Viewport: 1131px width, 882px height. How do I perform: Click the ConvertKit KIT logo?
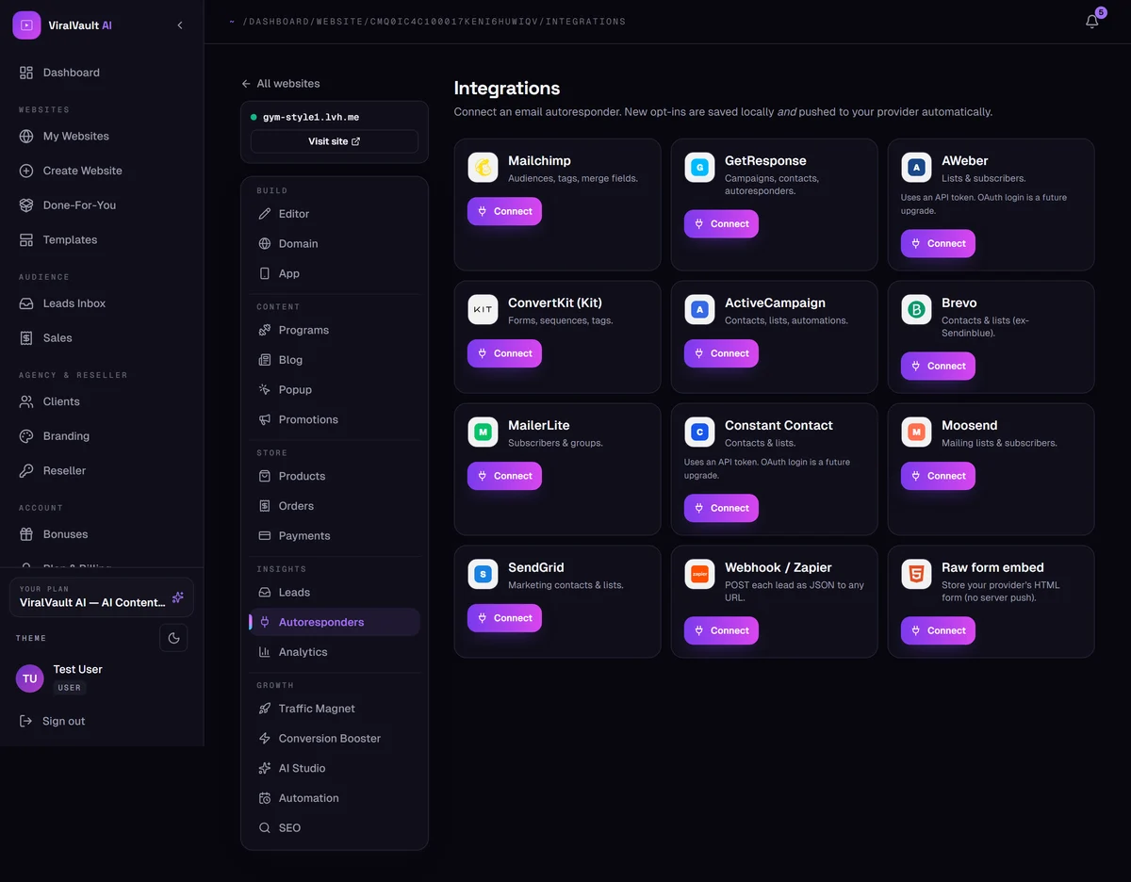483,310
